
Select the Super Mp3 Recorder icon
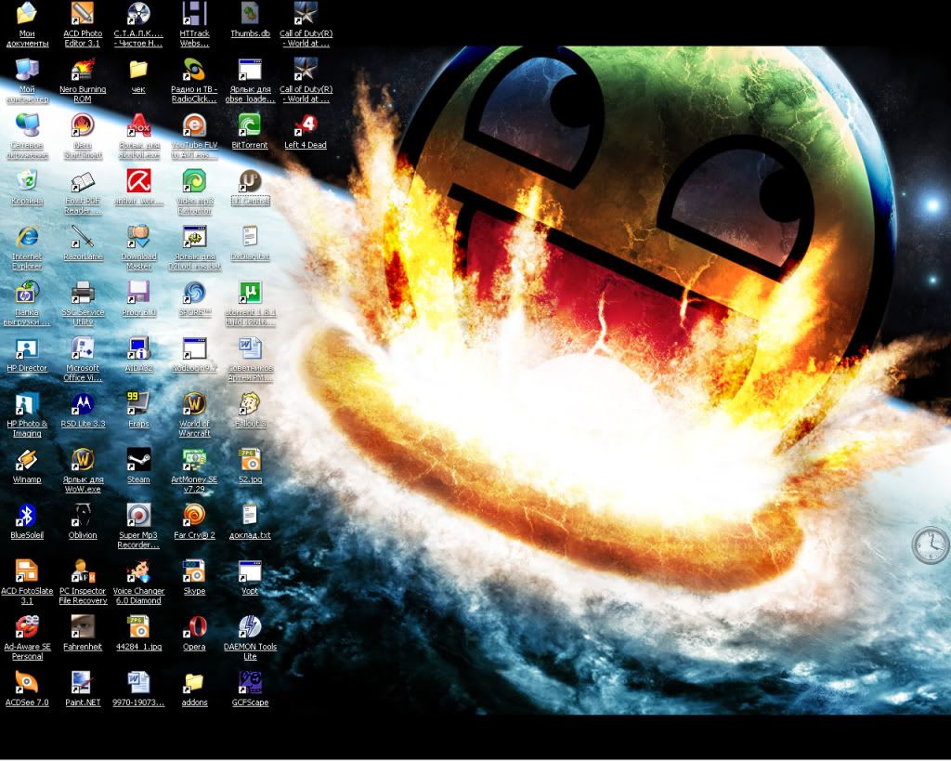(x=138, y=516)
